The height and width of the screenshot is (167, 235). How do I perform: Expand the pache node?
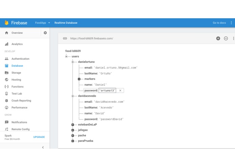tap(73, 136)
